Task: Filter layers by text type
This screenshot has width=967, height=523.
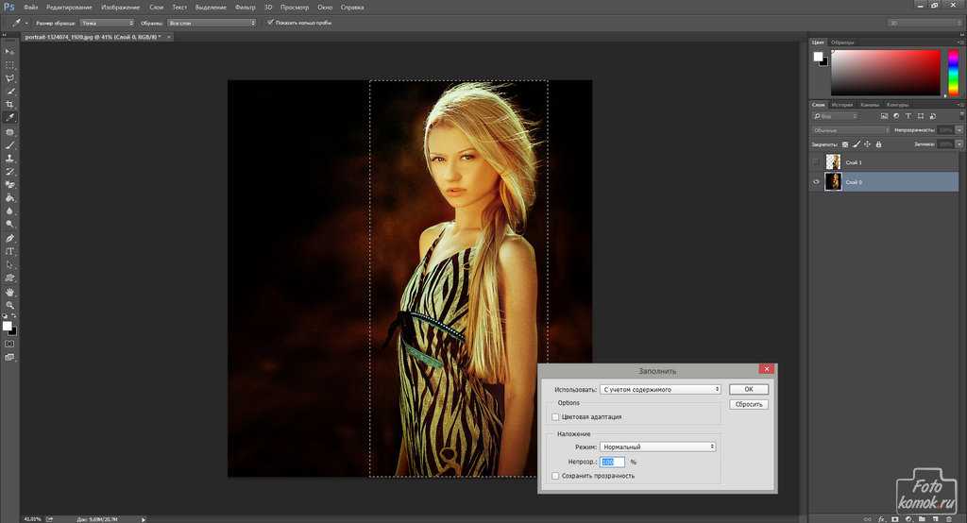Action: [x=908, y=116]
